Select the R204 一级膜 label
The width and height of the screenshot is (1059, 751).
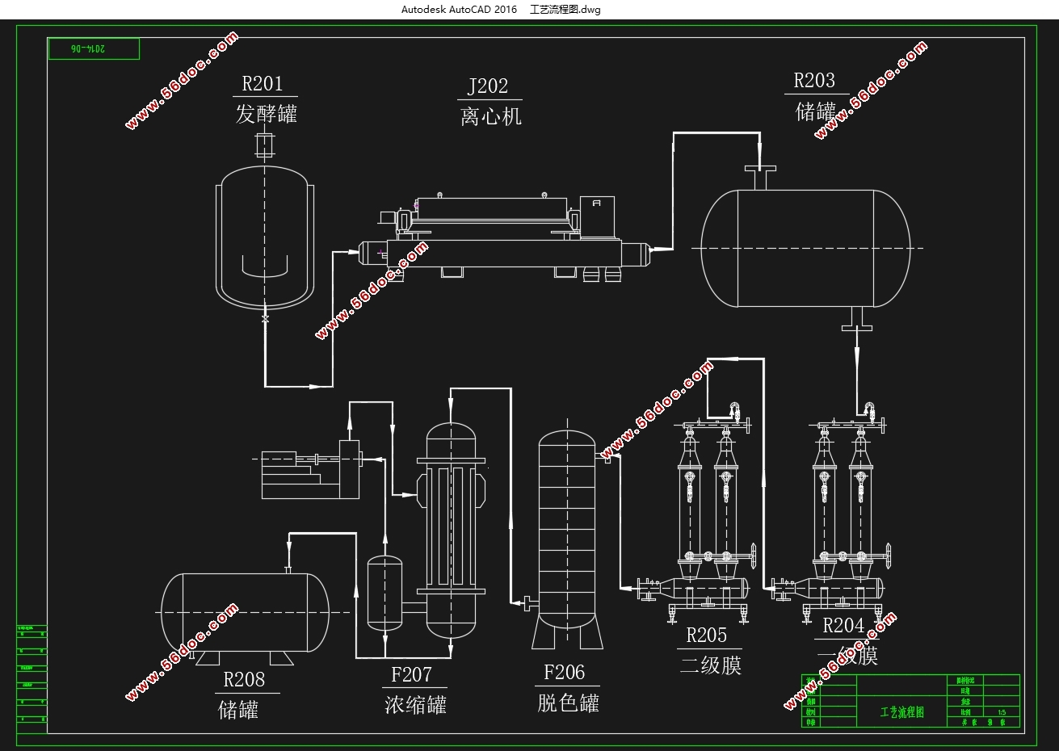point(847,641)
